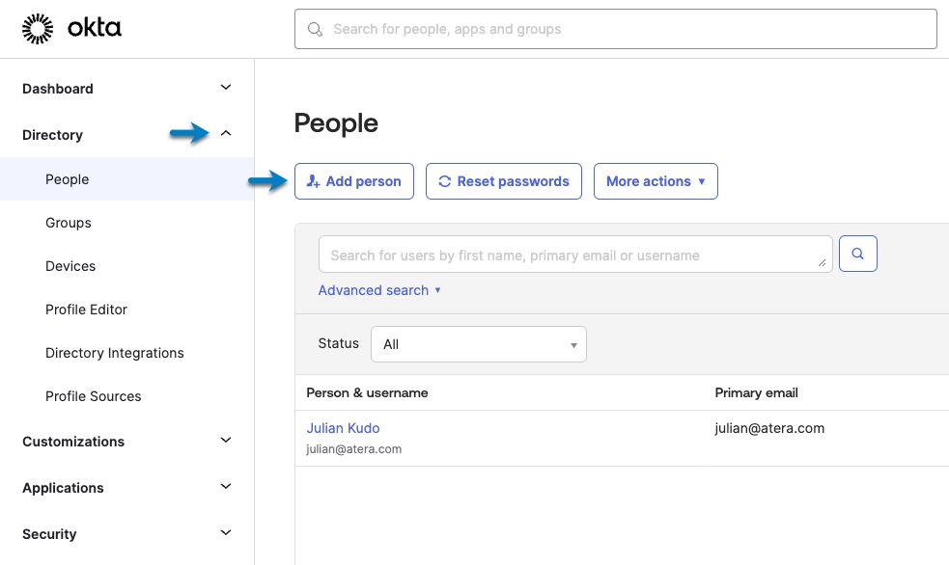Expand the Customizations section chevron
Image resolution: width=949 pixels, height=565 pixels.
tap(226, 441)
